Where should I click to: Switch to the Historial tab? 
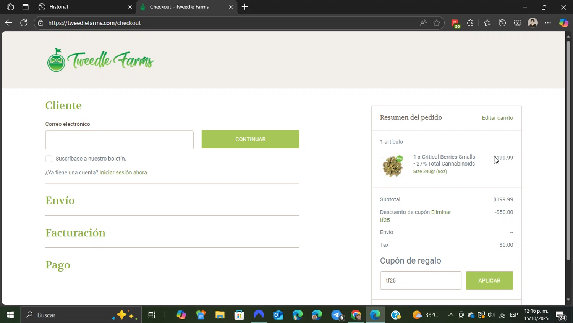click(x=86, y=7)
